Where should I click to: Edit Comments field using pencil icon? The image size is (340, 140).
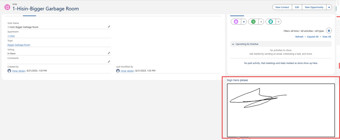click(109, 62)
